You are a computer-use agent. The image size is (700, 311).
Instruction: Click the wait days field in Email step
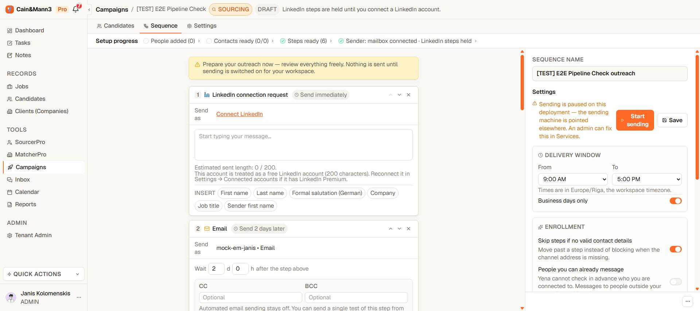point(216,269)
